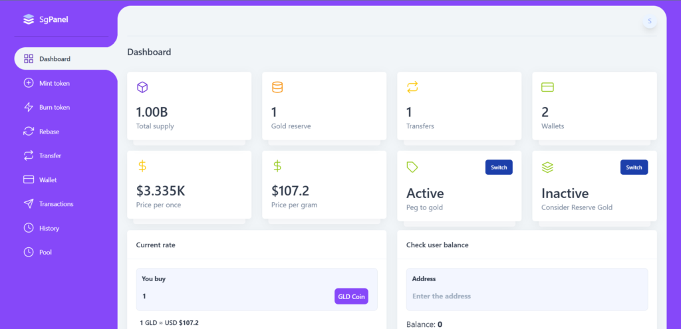Screen dimensions: 681x329
Task: Focus the You buy amount field
Action: pos(235,296)
